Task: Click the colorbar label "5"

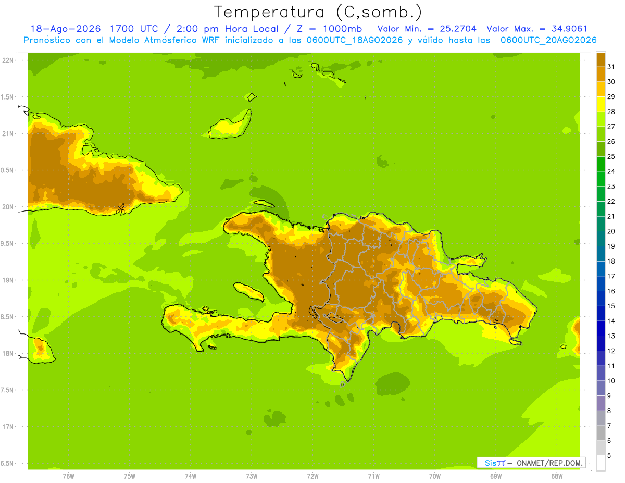Action: (x=609, y=456)
